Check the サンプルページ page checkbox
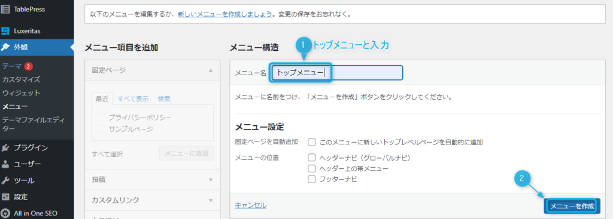Screen dimensions: 613x219 [102, 128]
